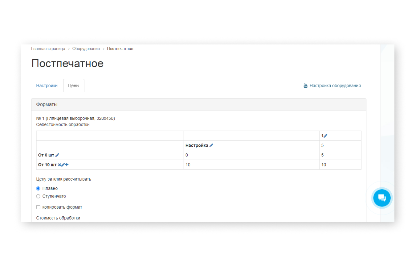Navigate to Оборудование breadcrumb link
The image size is (416, 267).
click(x=86, y=49)
